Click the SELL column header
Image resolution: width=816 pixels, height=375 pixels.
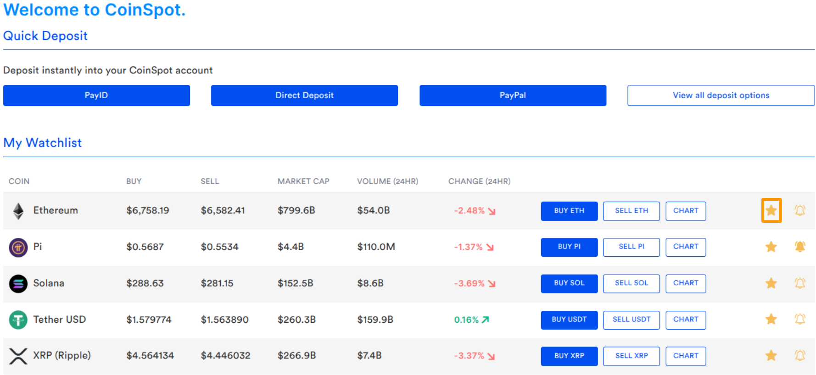tap(210, 182)
